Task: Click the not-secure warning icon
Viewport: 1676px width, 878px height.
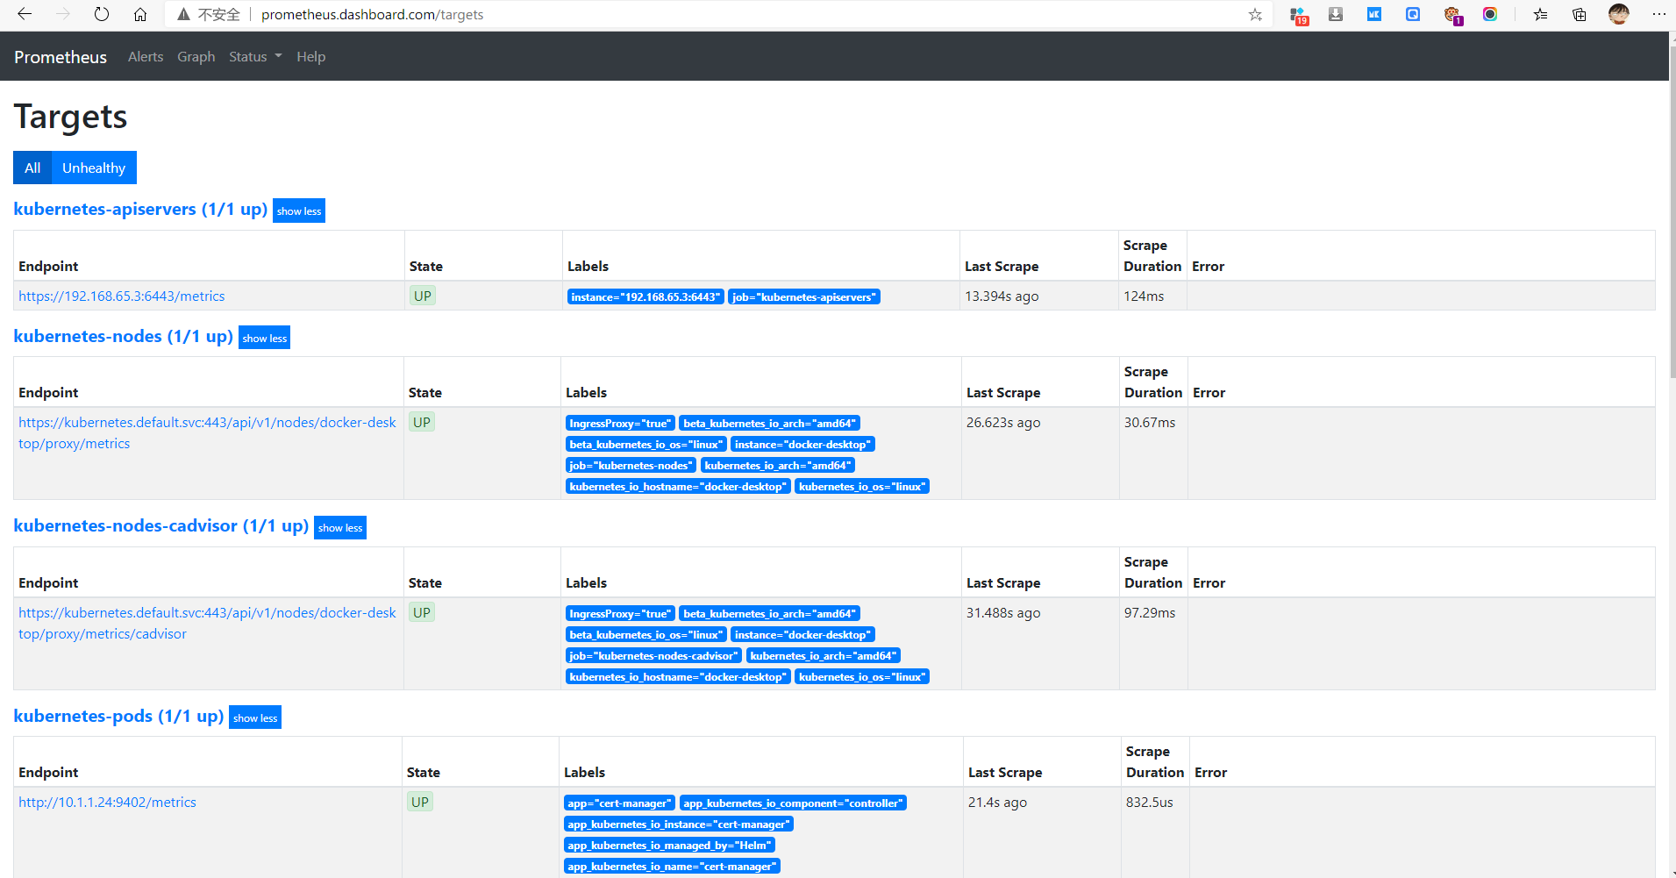Action: point(183,14)
